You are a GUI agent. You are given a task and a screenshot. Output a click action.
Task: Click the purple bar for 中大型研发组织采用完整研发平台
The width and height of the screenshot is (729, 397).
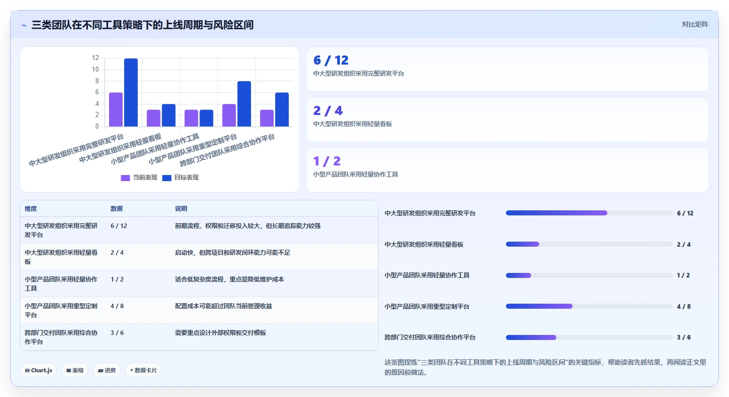pos(116,109)
